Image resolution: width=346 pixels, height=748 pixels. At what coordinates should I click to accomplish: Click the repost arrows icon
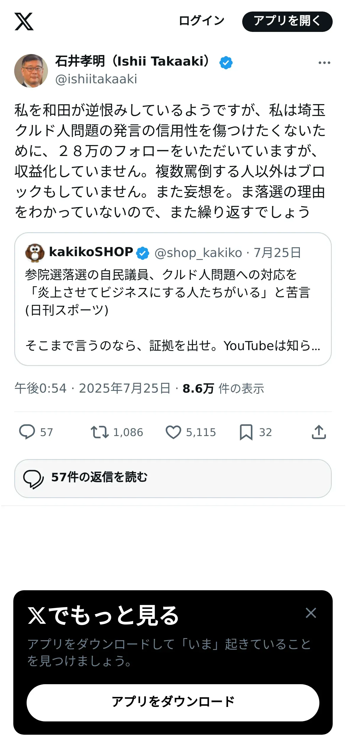point(99,432)
